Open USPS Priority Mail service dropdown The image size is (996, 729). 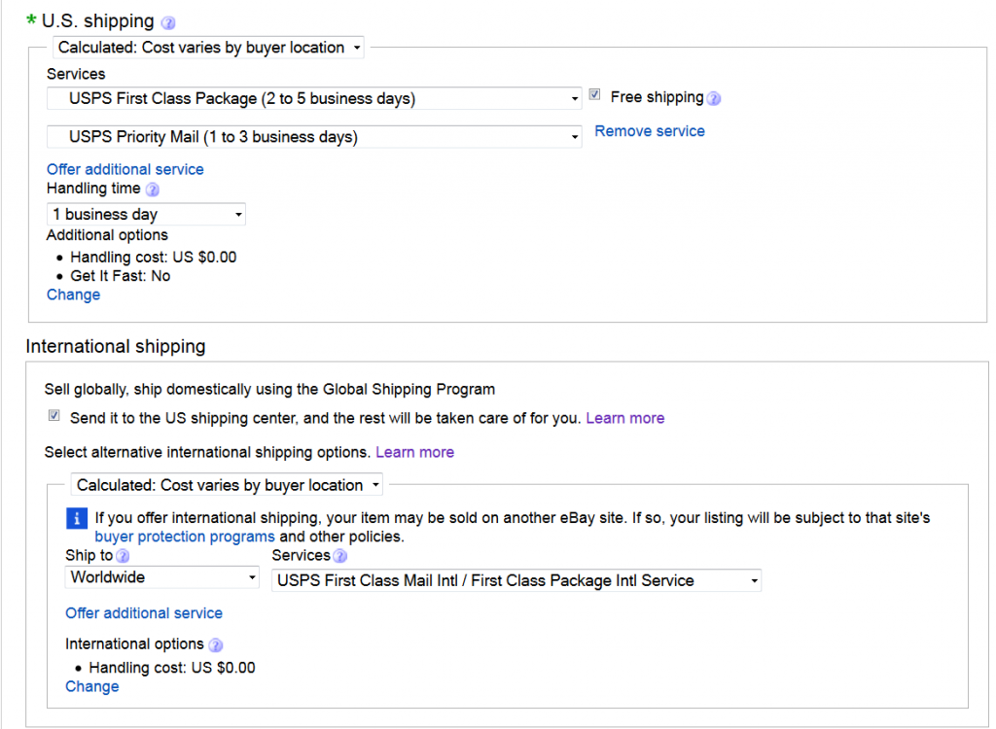[314, 137]
